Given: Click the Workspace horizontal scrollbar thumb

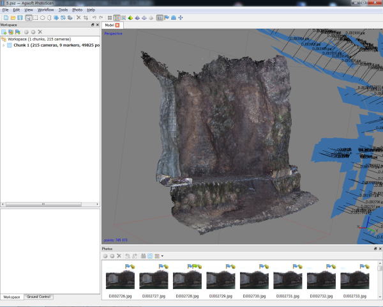Looking at the screenshot, I should point(43,204).
